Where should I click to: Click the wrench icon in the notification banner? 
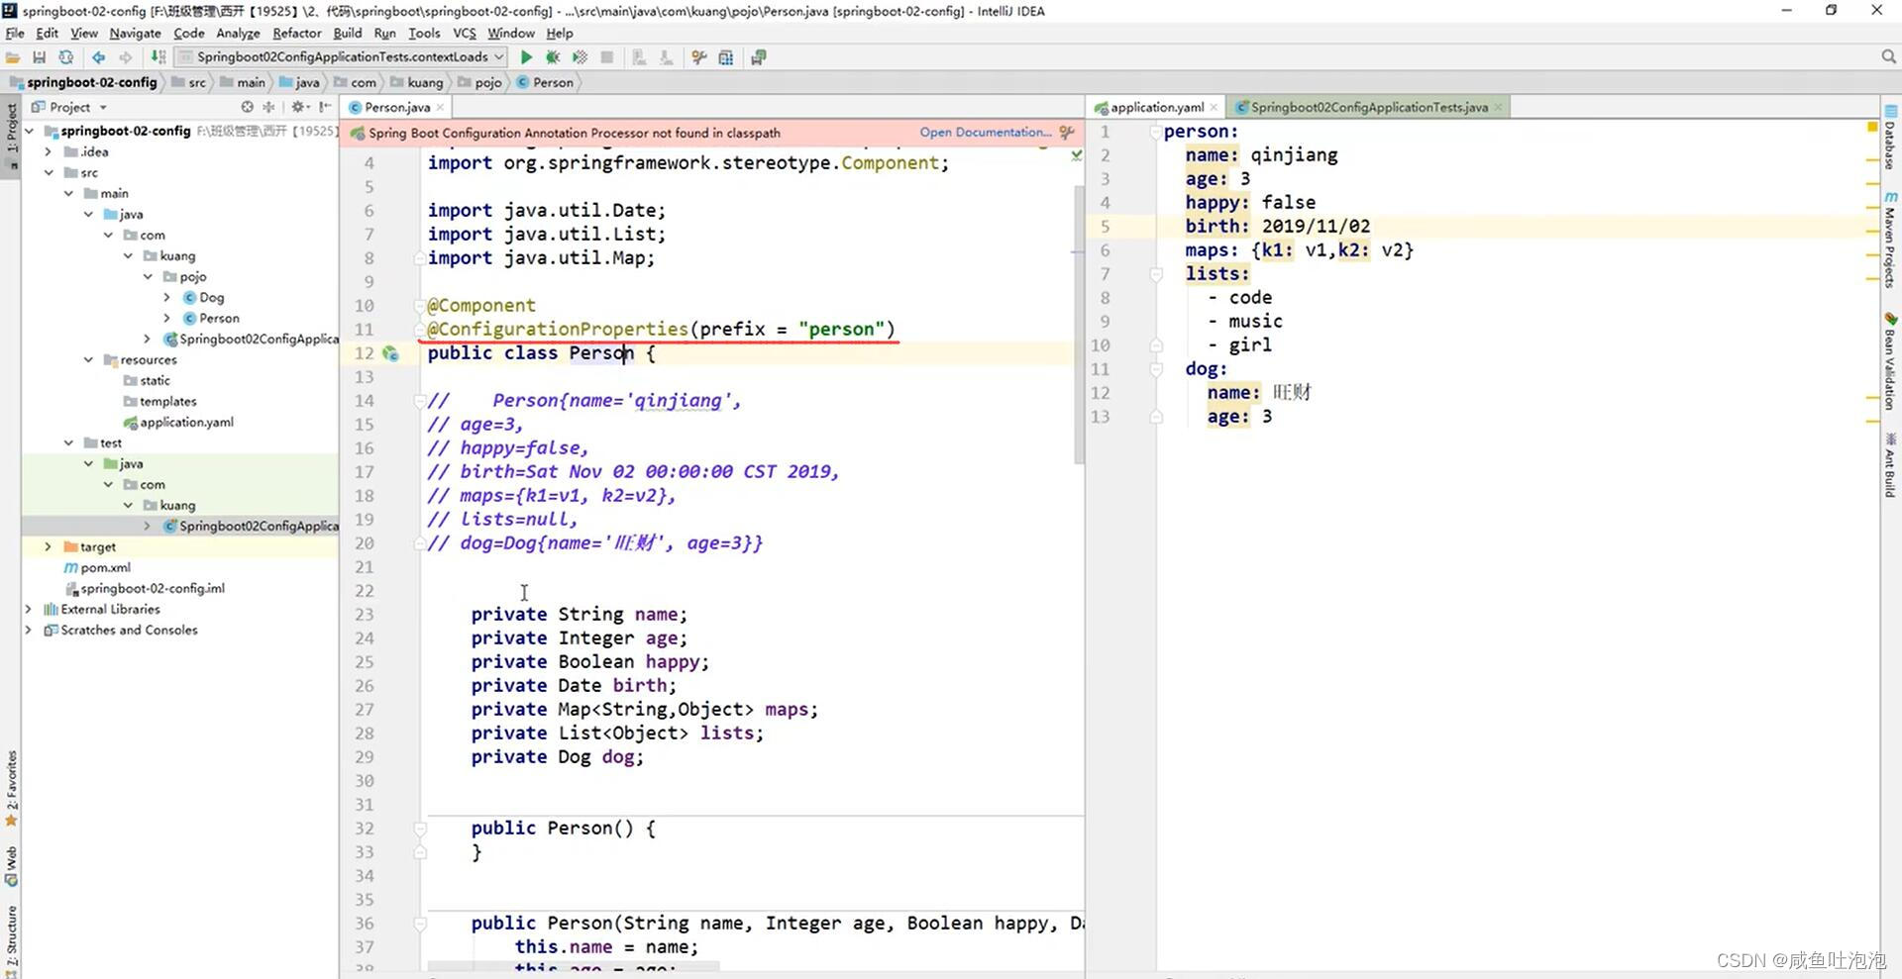[x=1066, y=133]
